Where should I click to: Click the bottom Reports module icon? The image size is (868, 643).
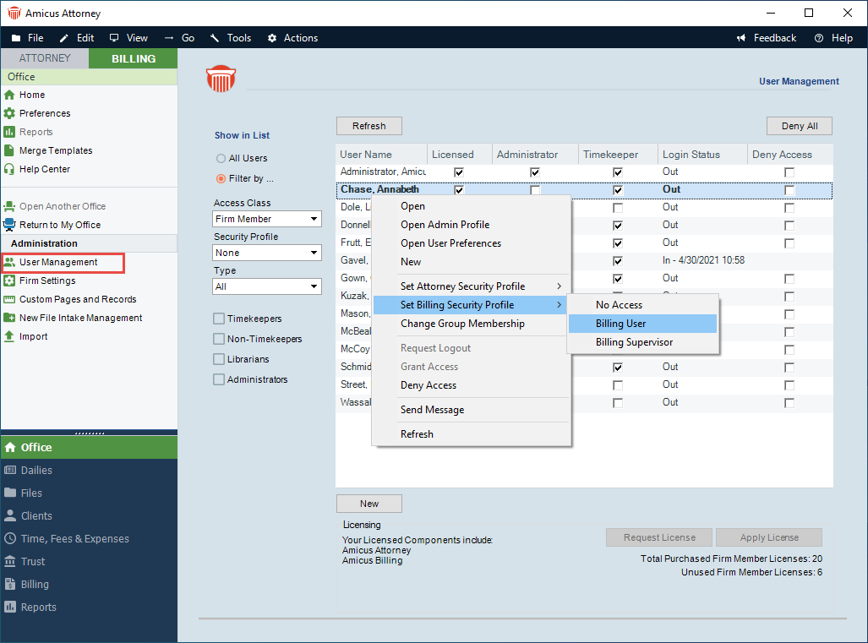(10, 607)
